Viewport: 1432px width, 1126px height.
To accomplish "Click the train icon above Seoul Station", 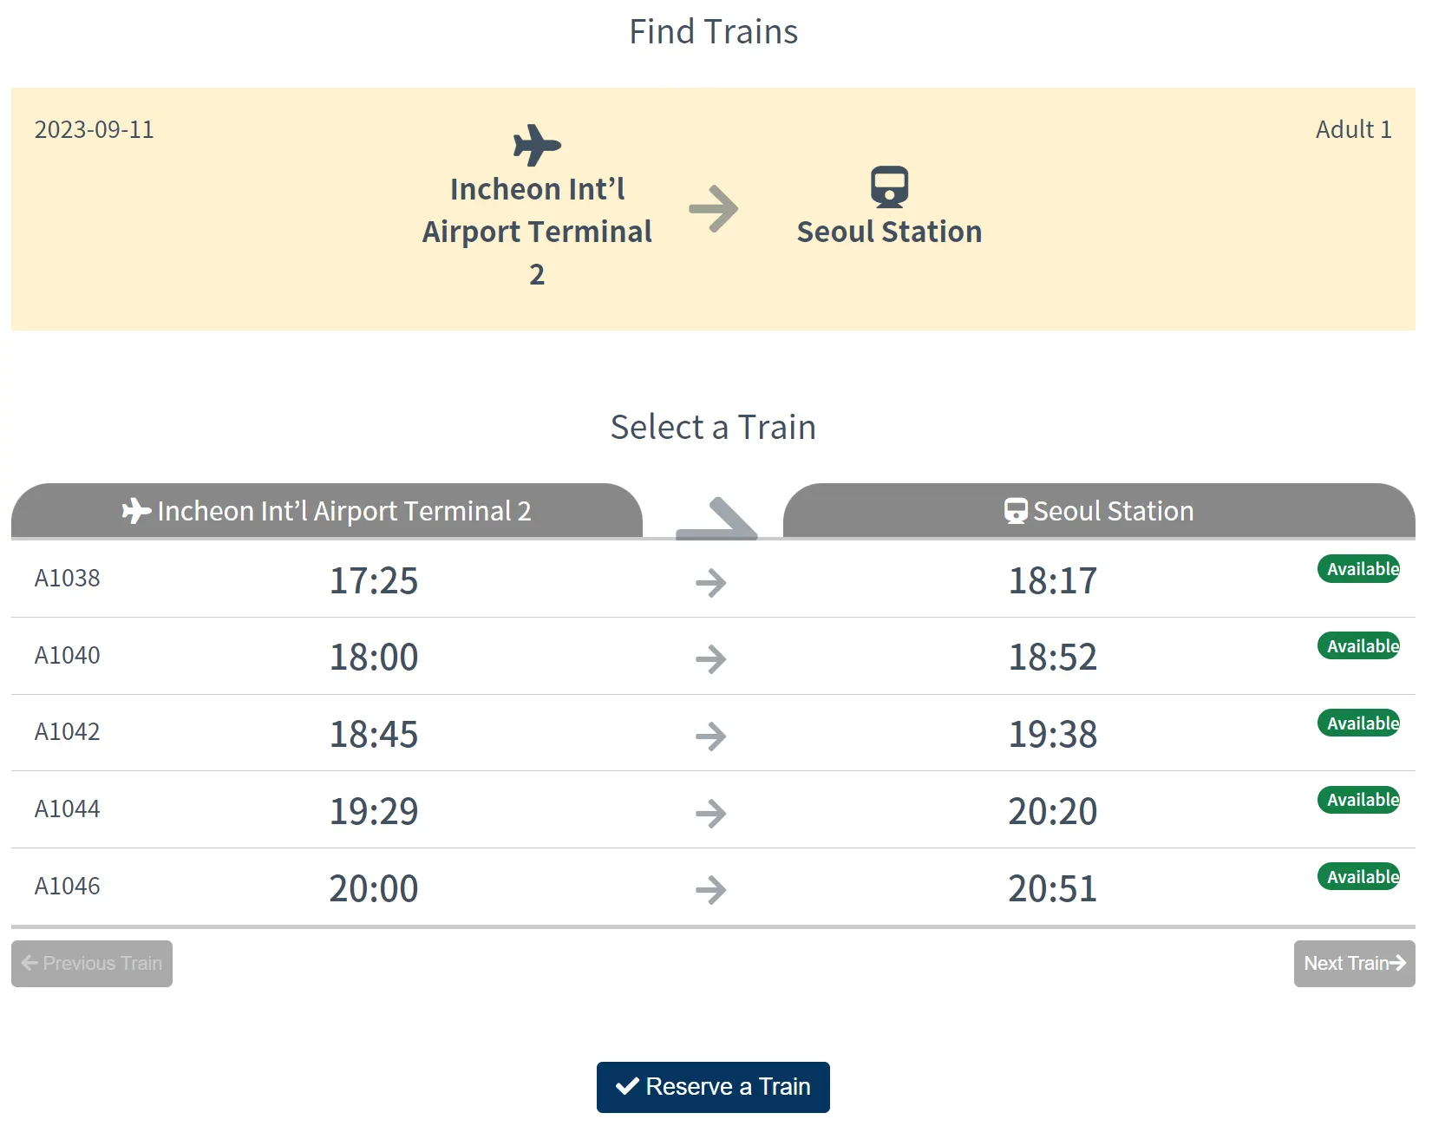I will pos(889,187).
